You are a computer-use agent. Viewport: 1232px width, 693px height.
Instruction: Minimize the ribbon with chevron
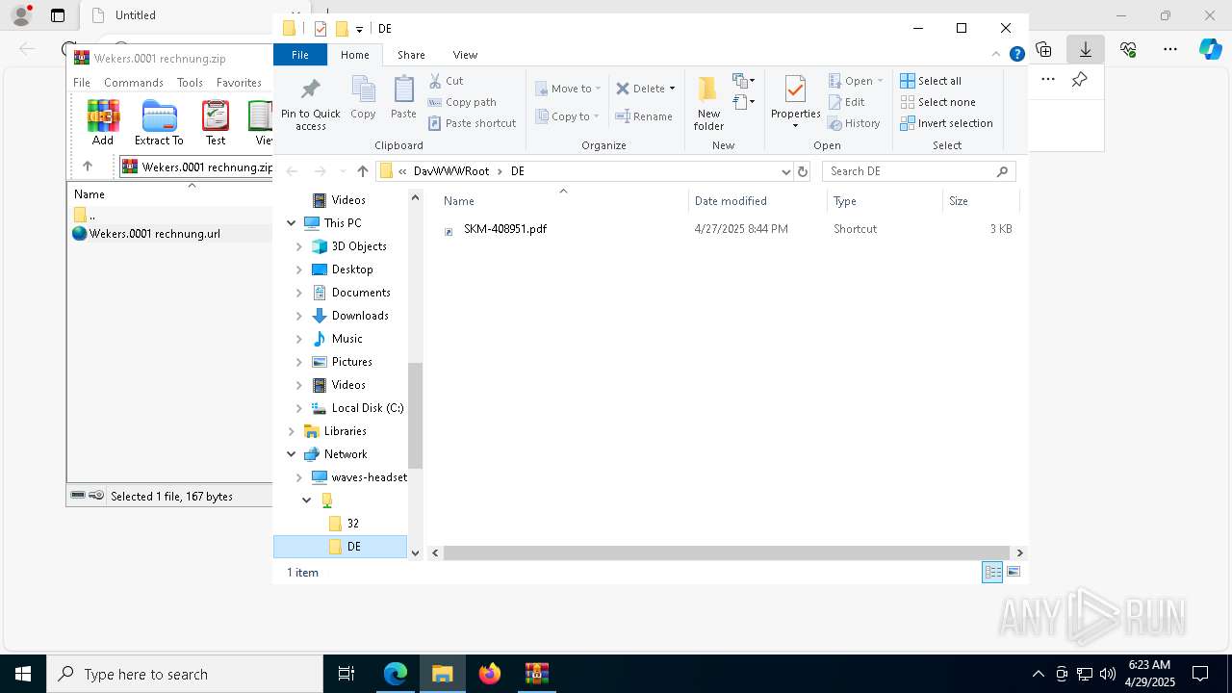coord(996,55)
